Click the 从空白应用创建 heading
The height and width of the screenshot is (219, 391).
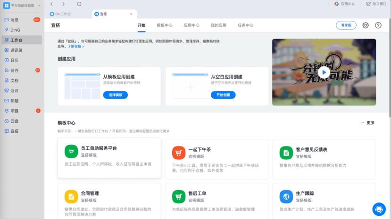pos(227,77)
